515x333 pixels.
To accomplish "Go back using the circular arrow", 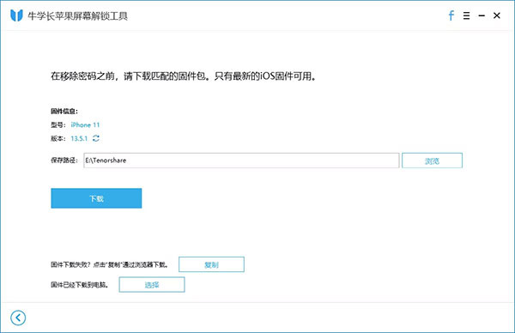I will [18, 318].
